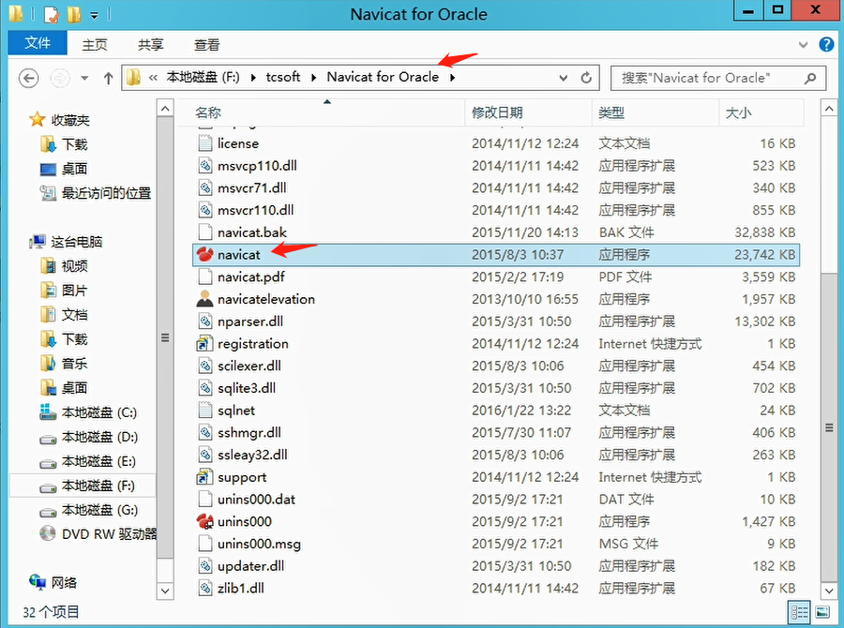Viewport: 844px width, 628px height.
Task: Open the Favorites star in sidebar
Action: 37,119
